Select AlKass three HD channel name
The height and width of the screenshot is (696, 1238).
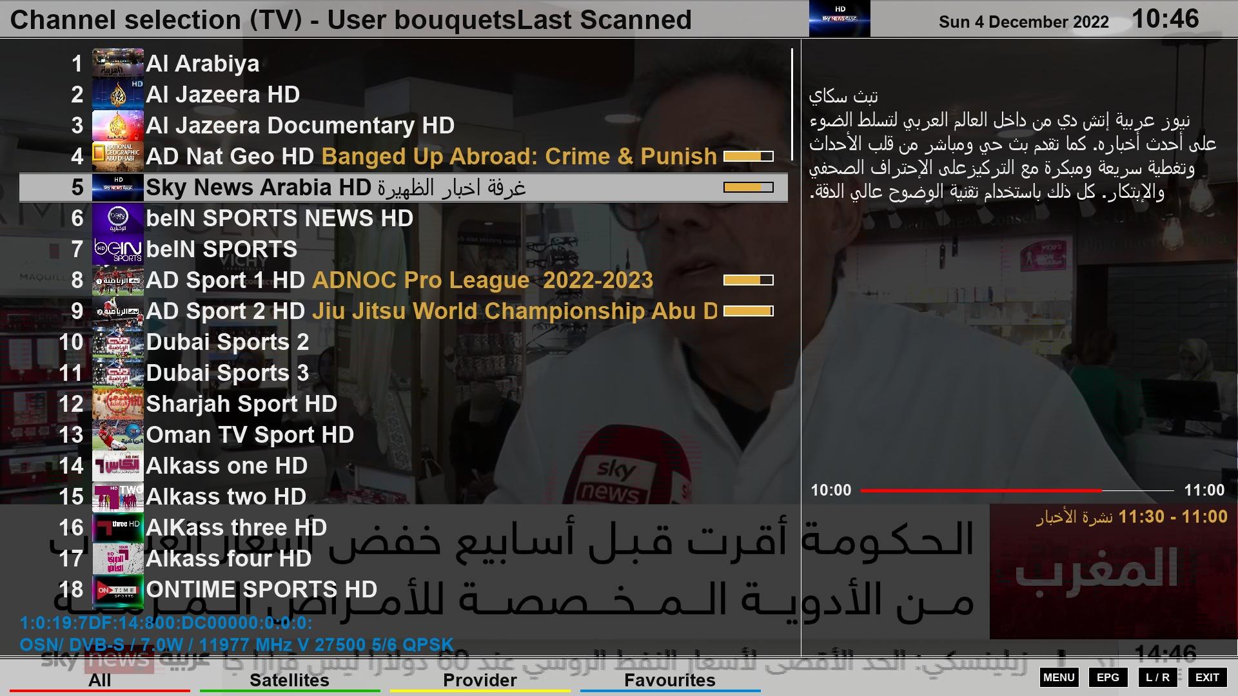coord(237,528)
